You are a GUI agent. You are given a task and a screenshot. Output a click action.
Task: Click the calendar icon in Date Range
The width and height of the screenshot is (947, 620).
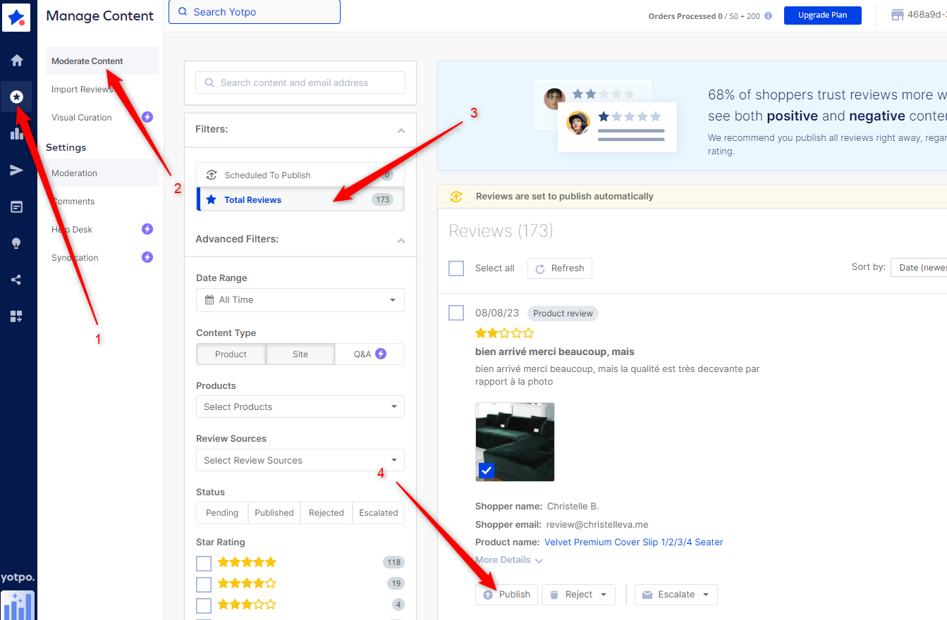[209, 299]
